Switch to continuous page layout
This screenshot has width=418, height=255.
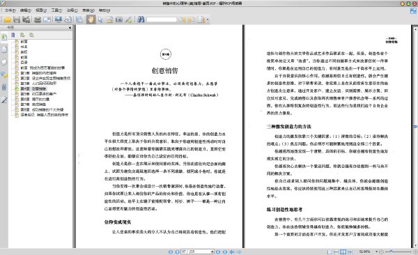pyautogui.click(x=336, y=252)
